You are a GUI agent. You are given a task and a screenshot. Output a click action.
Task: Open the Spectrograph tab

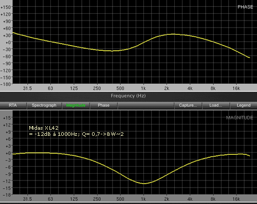tap(44, 105)
